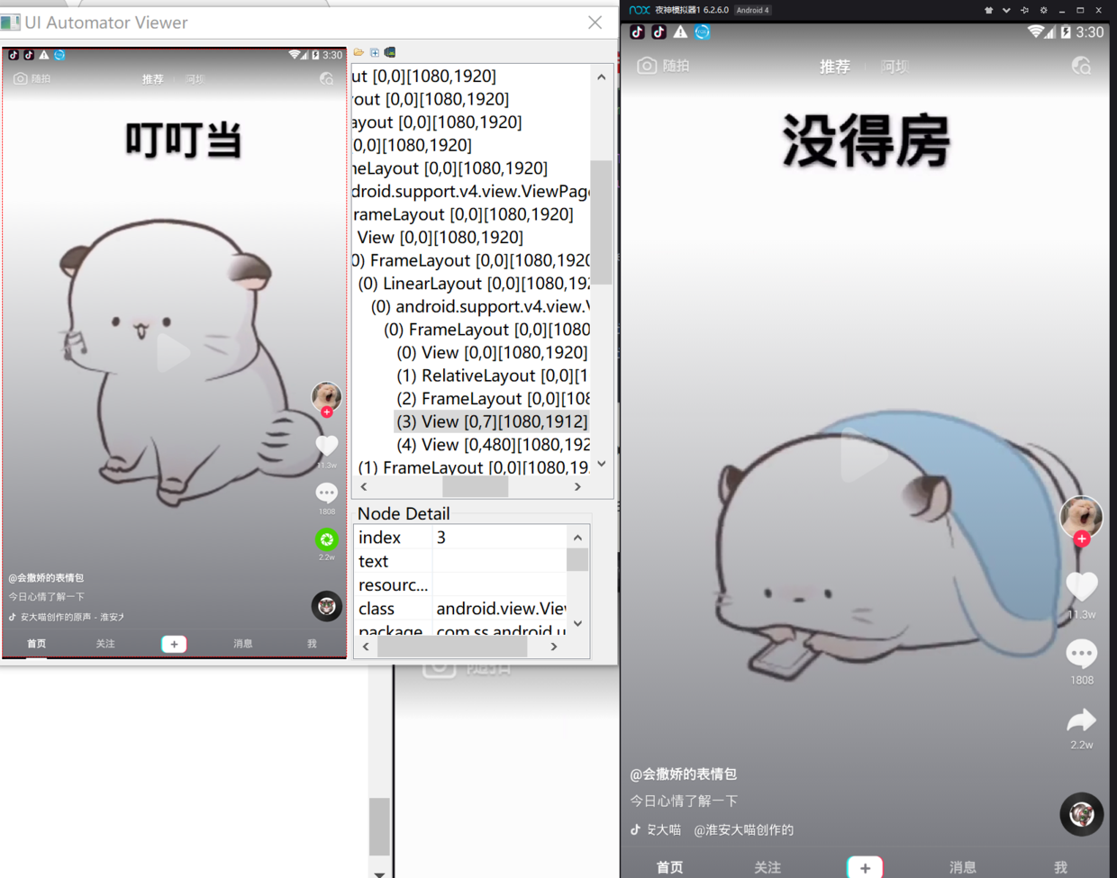
Task: Select the text row in Node Detail
Action: [x=460, y=561]
